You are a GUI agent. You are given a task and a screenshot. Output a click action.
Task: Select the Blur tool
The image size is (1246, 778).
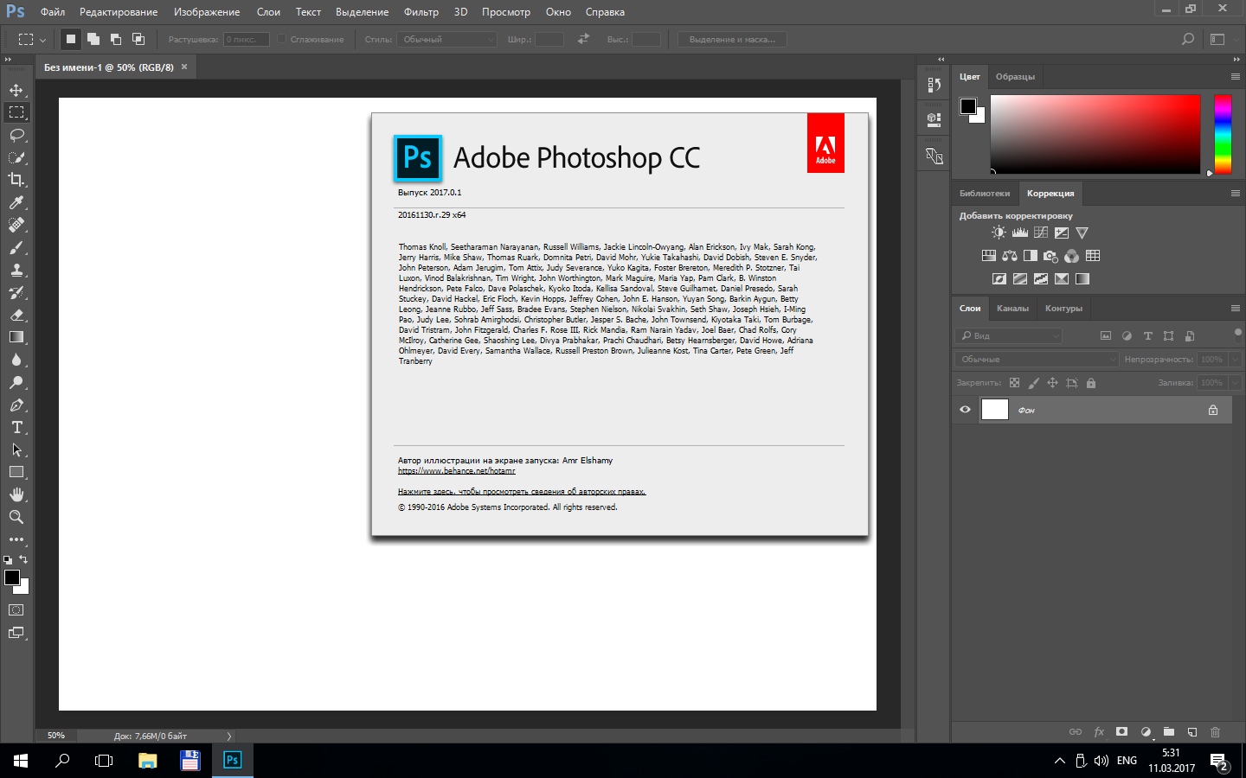[x=16, y=360]
